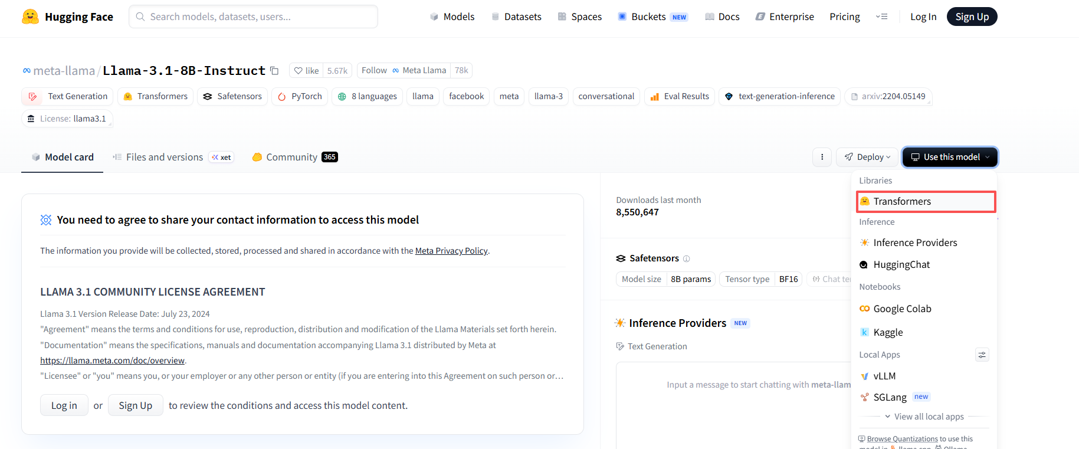Click the Safetensors info icon
1079x449 pixels.
tap(686, 258)
